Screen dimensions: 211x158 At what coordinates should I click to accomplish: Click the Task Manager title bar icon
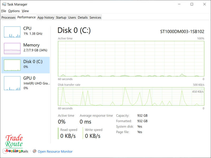tap(4, 4)
